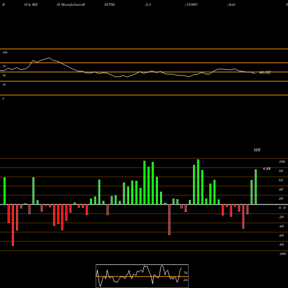288x288 pixels.
Task: Click the MR value 6.83 label
Action: click(x=267, y=169)
